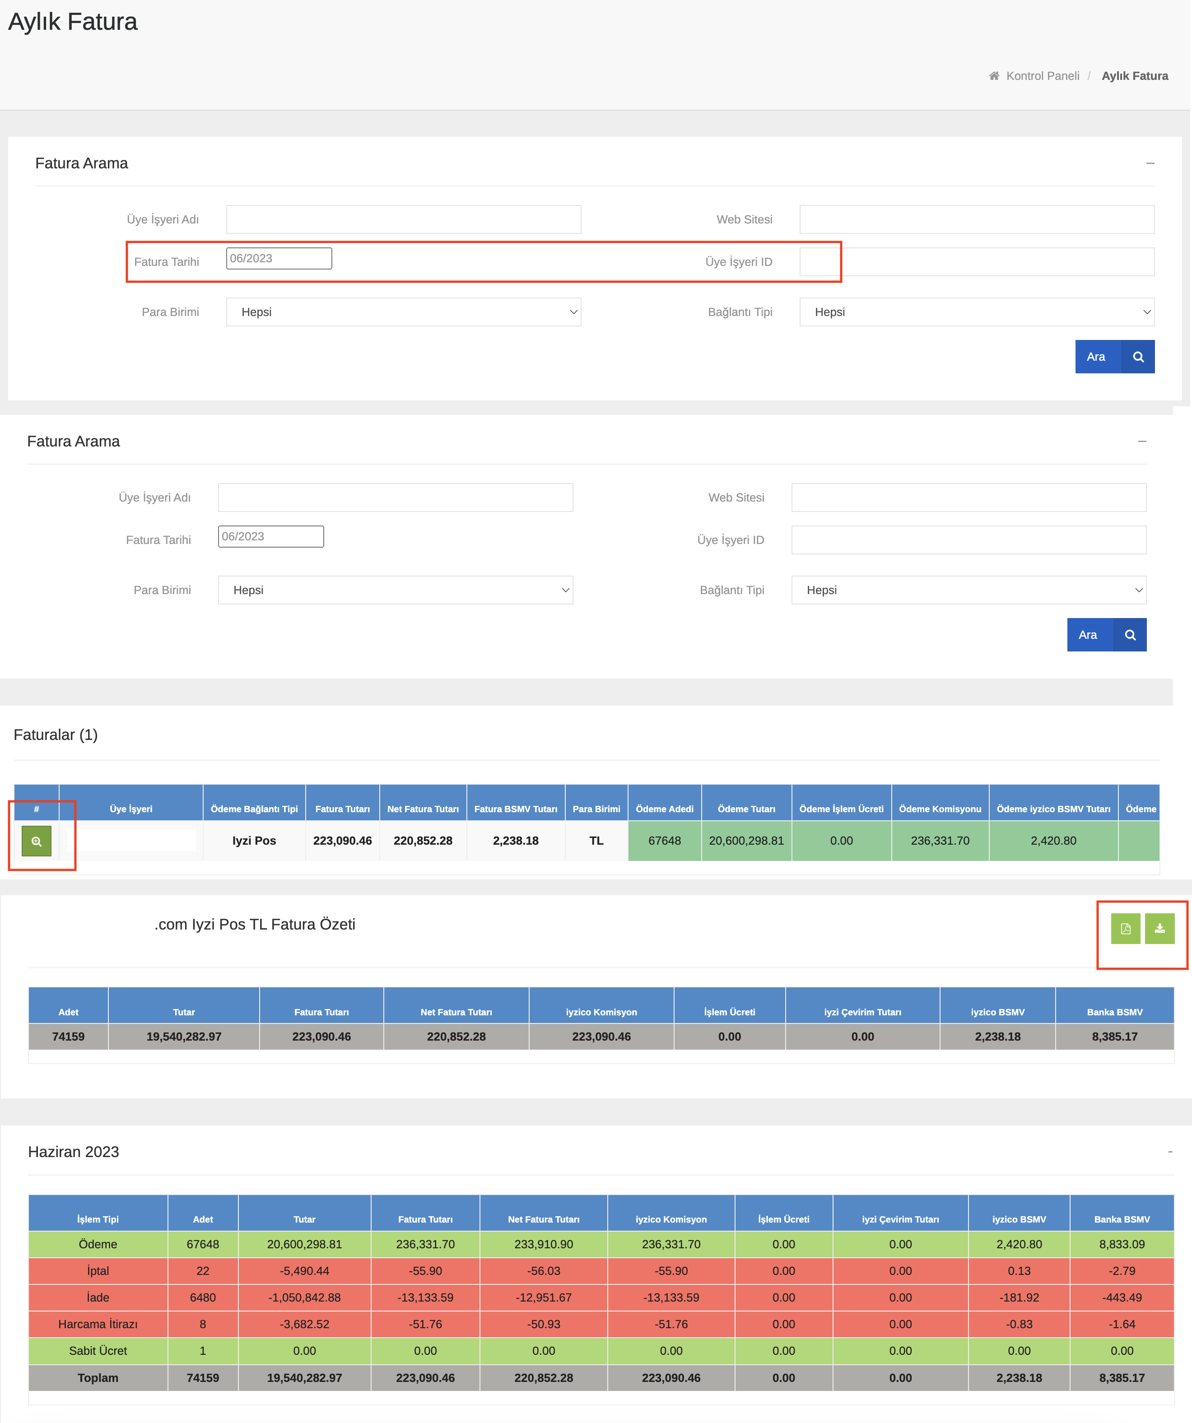
Task: Open second Para Birimi dropdown
Action: click(395, 590)
